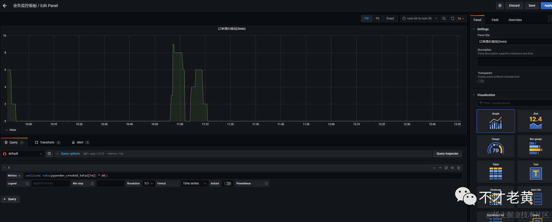Click the legend format input
This screenshot has width=552, height=222.
[x=51, y=183]
